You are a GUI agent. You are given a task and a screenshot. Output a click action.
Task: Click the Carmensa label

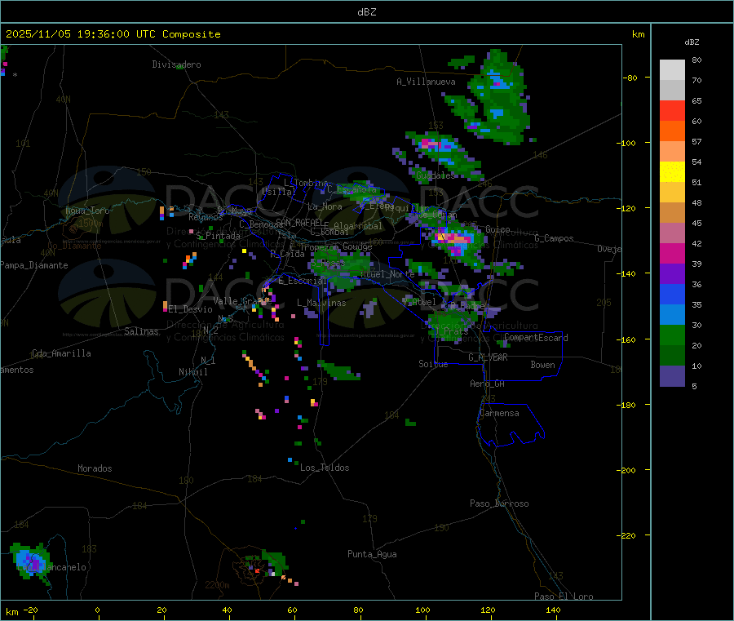[x=499, y=413]
